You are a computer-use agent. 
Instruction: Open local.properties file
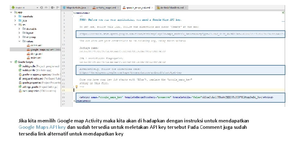tap(37, 91)
